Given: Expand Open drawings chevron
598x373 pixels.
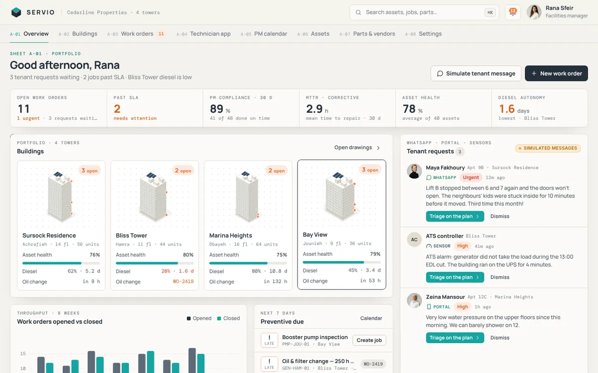Looking at the screenshot, I should tap(378, 148).
